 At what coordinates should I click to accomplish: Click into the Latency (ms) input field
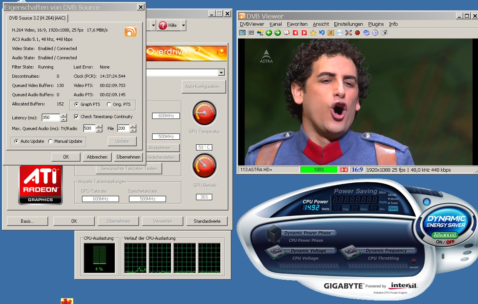51,117
